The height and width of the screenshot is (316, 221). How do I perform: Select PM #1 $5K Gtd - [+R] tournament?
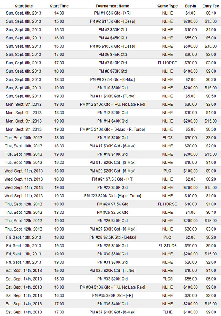tap(112, 13)
